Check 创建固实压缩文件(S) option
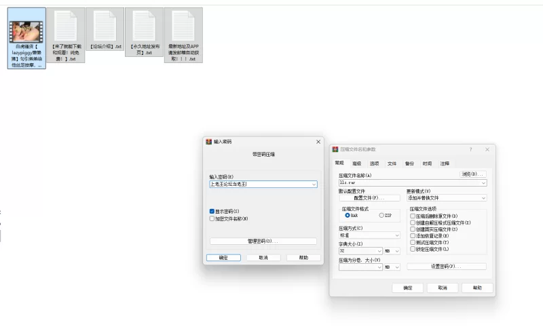 pyautogui.click(x=413, y=229)
